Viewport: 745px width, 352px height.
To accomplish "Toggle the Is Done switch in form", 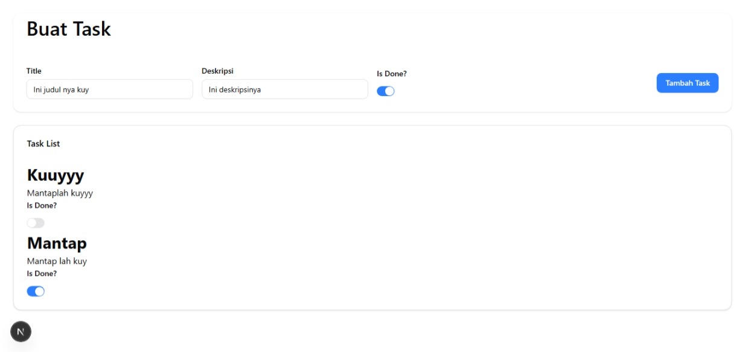I will pyautogui.click(x=385, y=89).
